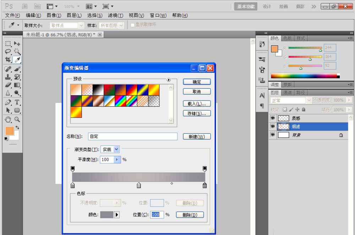Click 确定 button in gradient editor
This screenshot has height=235, width=355.
click(x=197, y=82)
